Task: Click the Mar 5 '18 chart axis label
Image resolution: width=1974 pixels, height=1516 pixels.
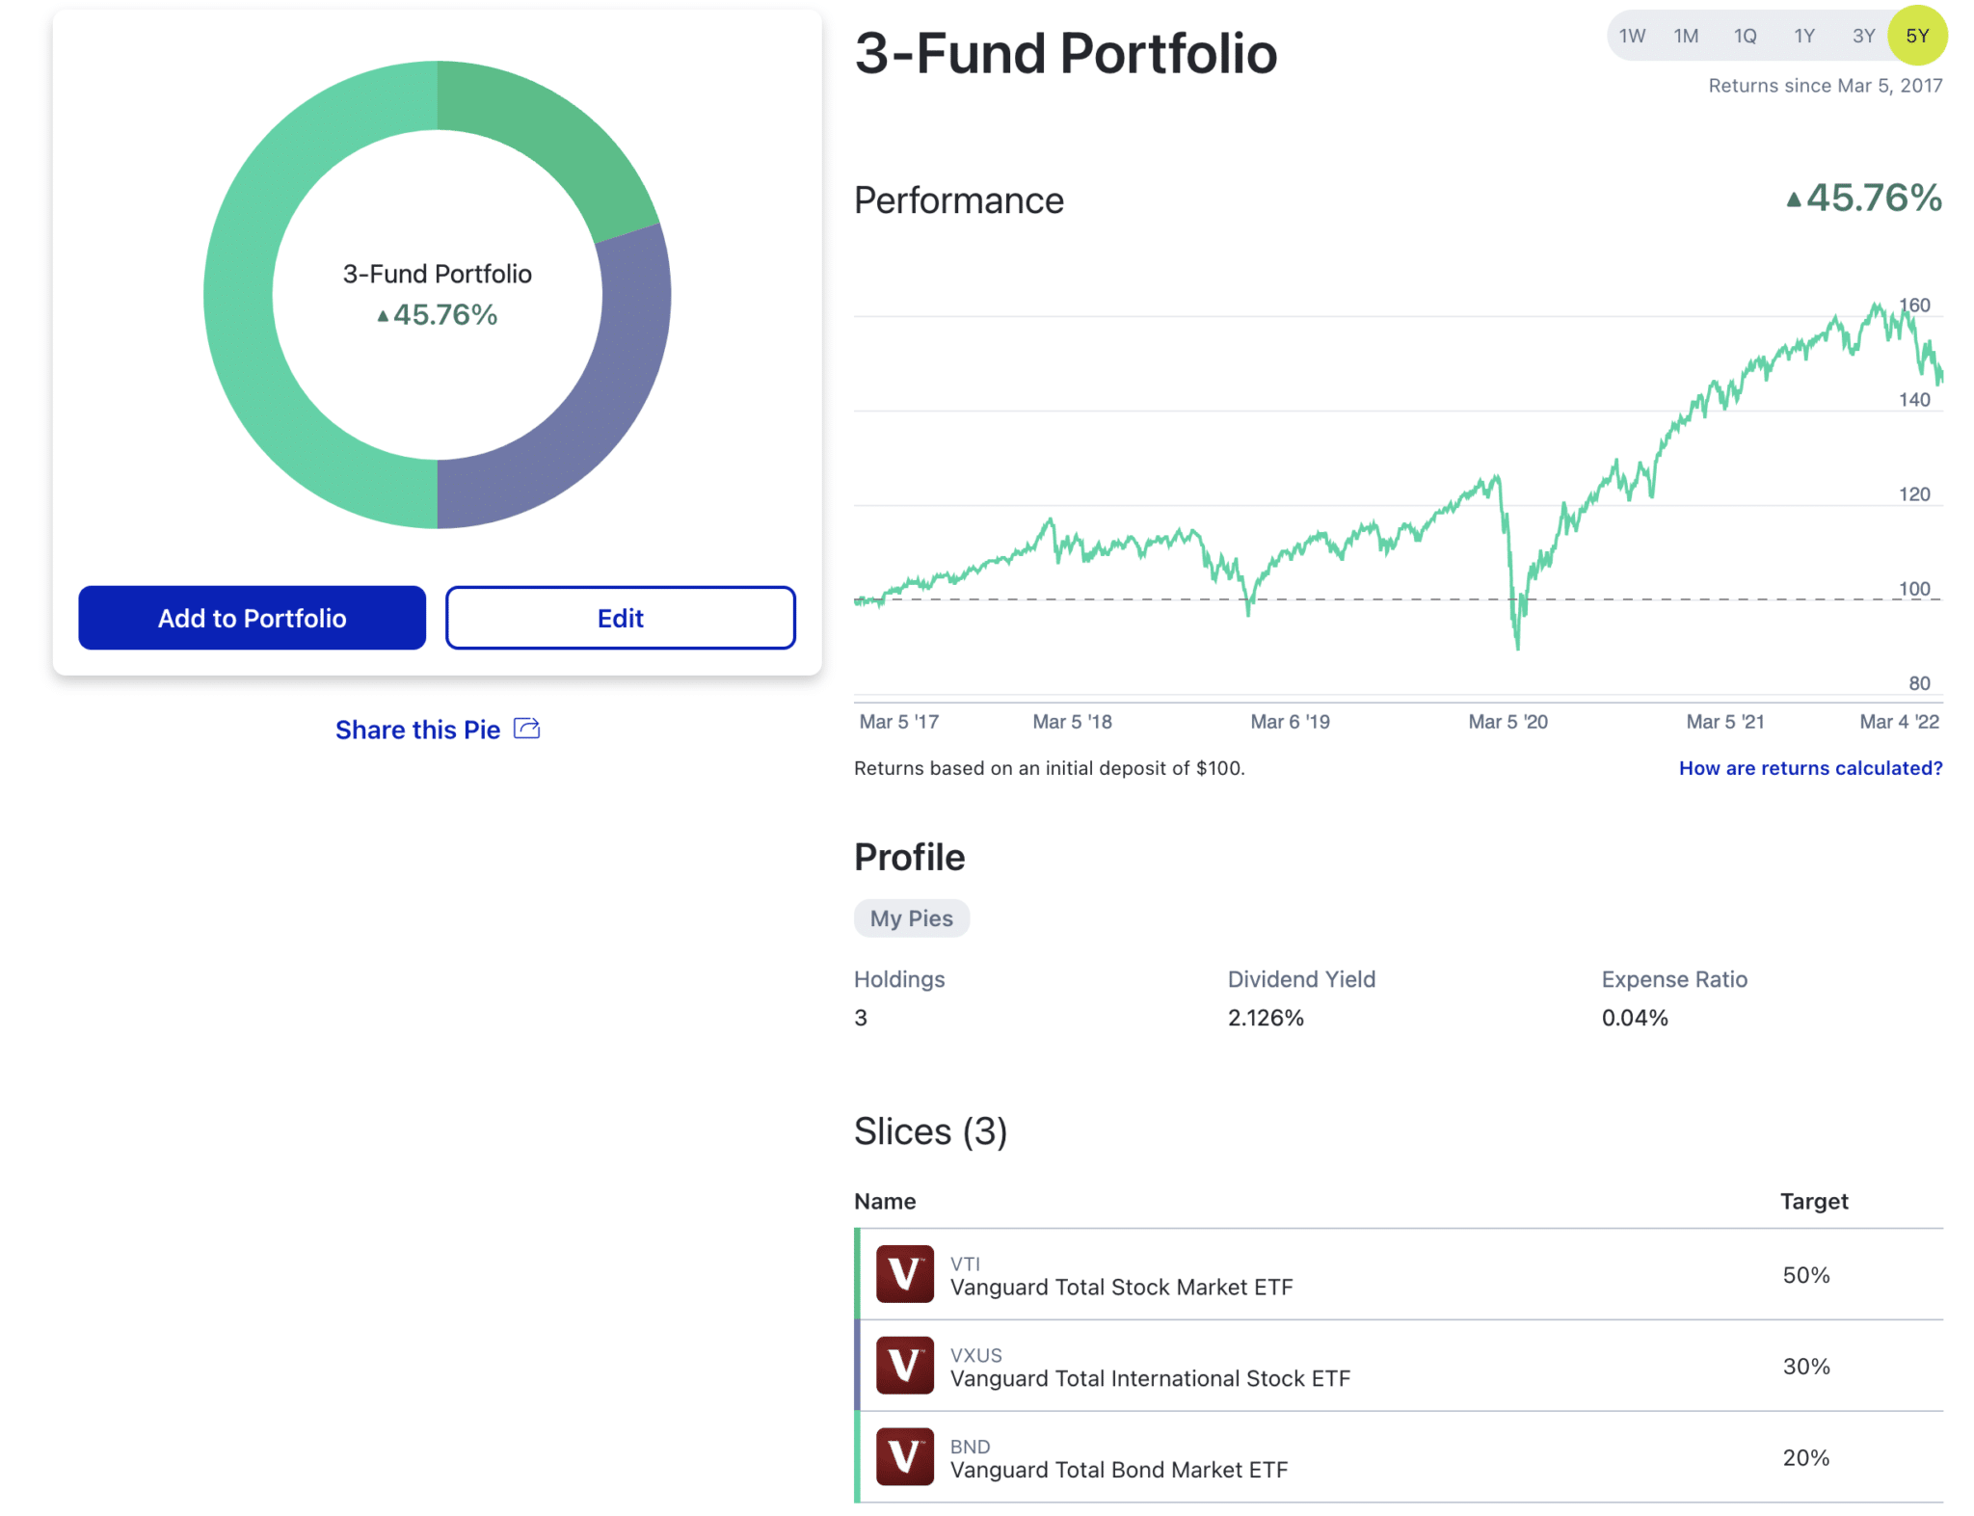Action: tap(1072, 722)
